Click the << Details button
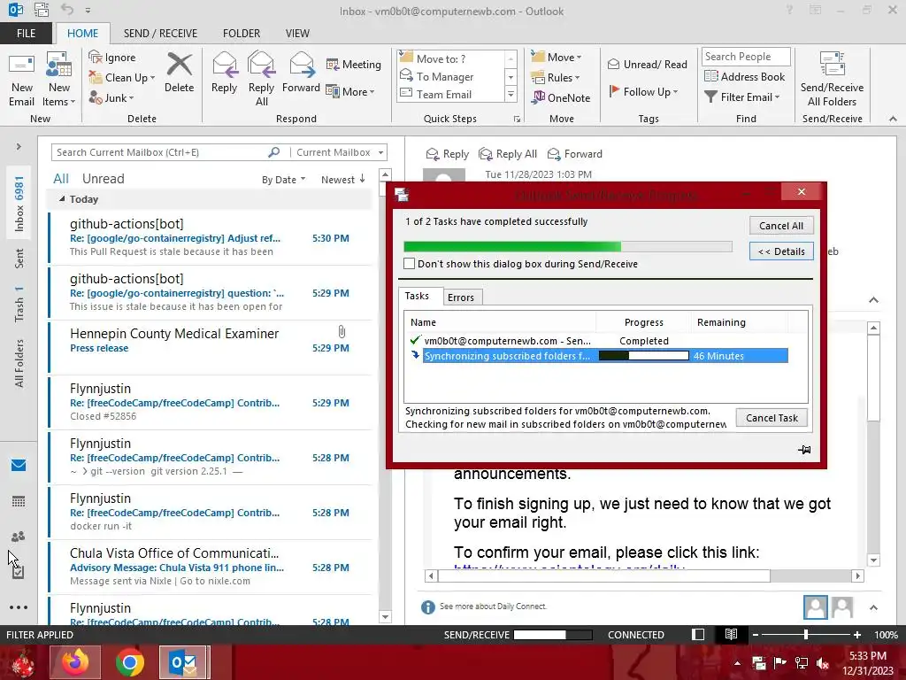The image size is (906, 680). coord(781,251)
